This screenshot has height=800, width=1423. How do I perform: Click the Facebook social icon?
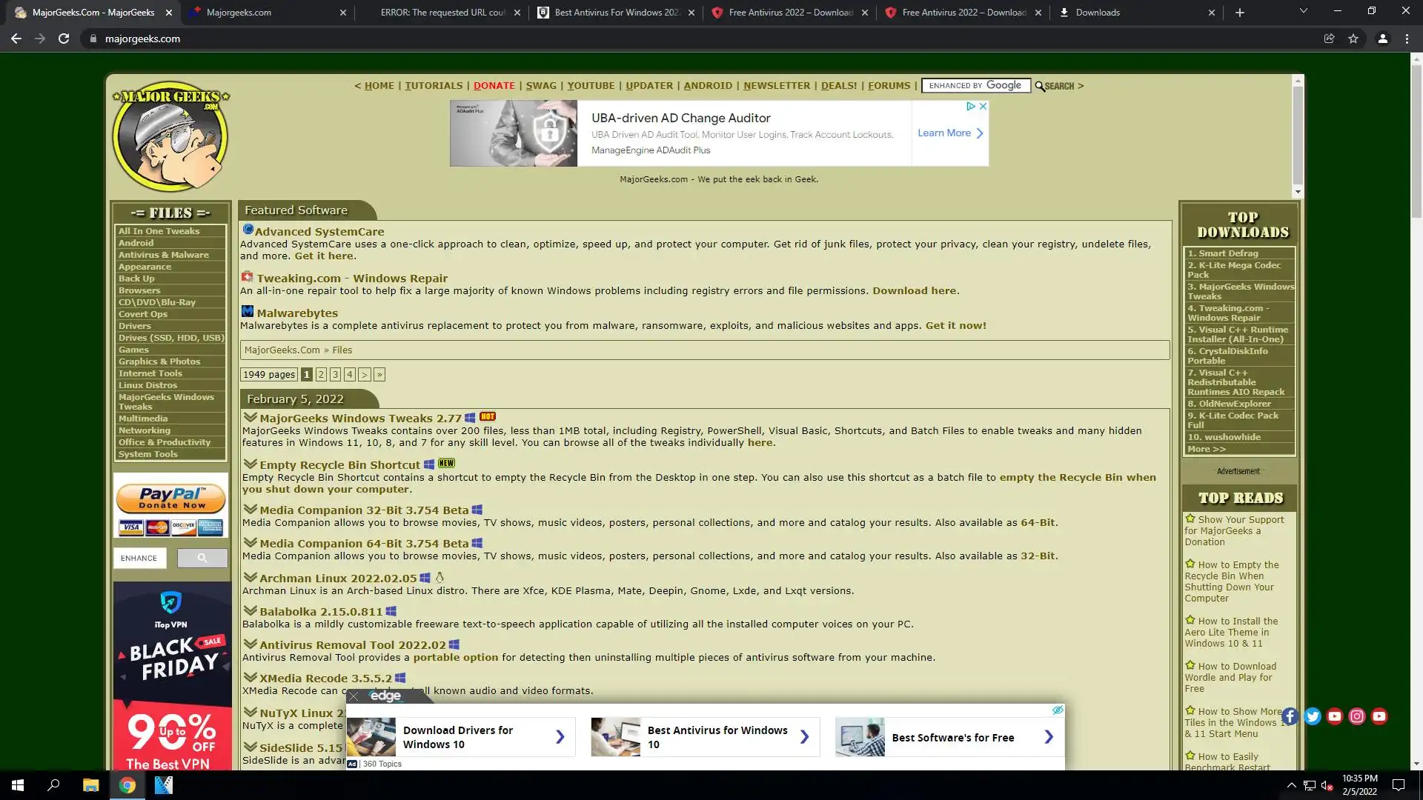1290,716
